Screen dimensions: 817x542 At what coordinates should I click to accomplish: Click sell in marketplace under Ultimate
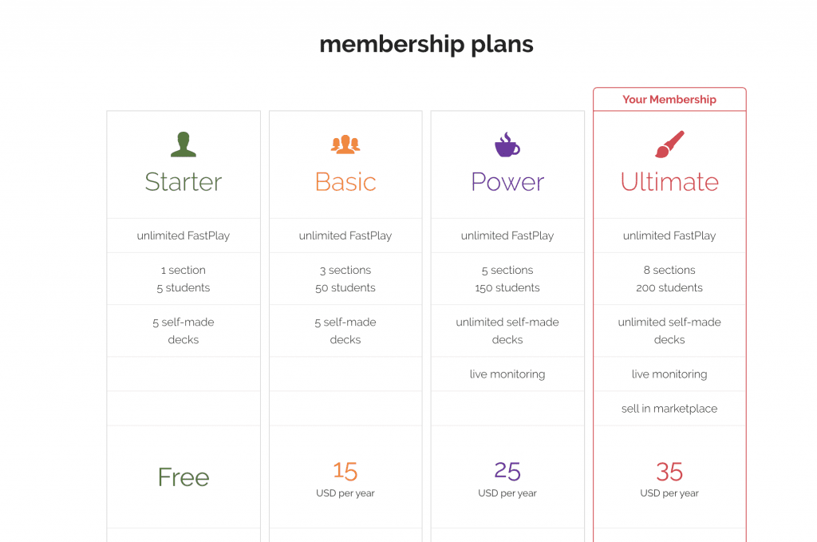(x=669, y=409)
